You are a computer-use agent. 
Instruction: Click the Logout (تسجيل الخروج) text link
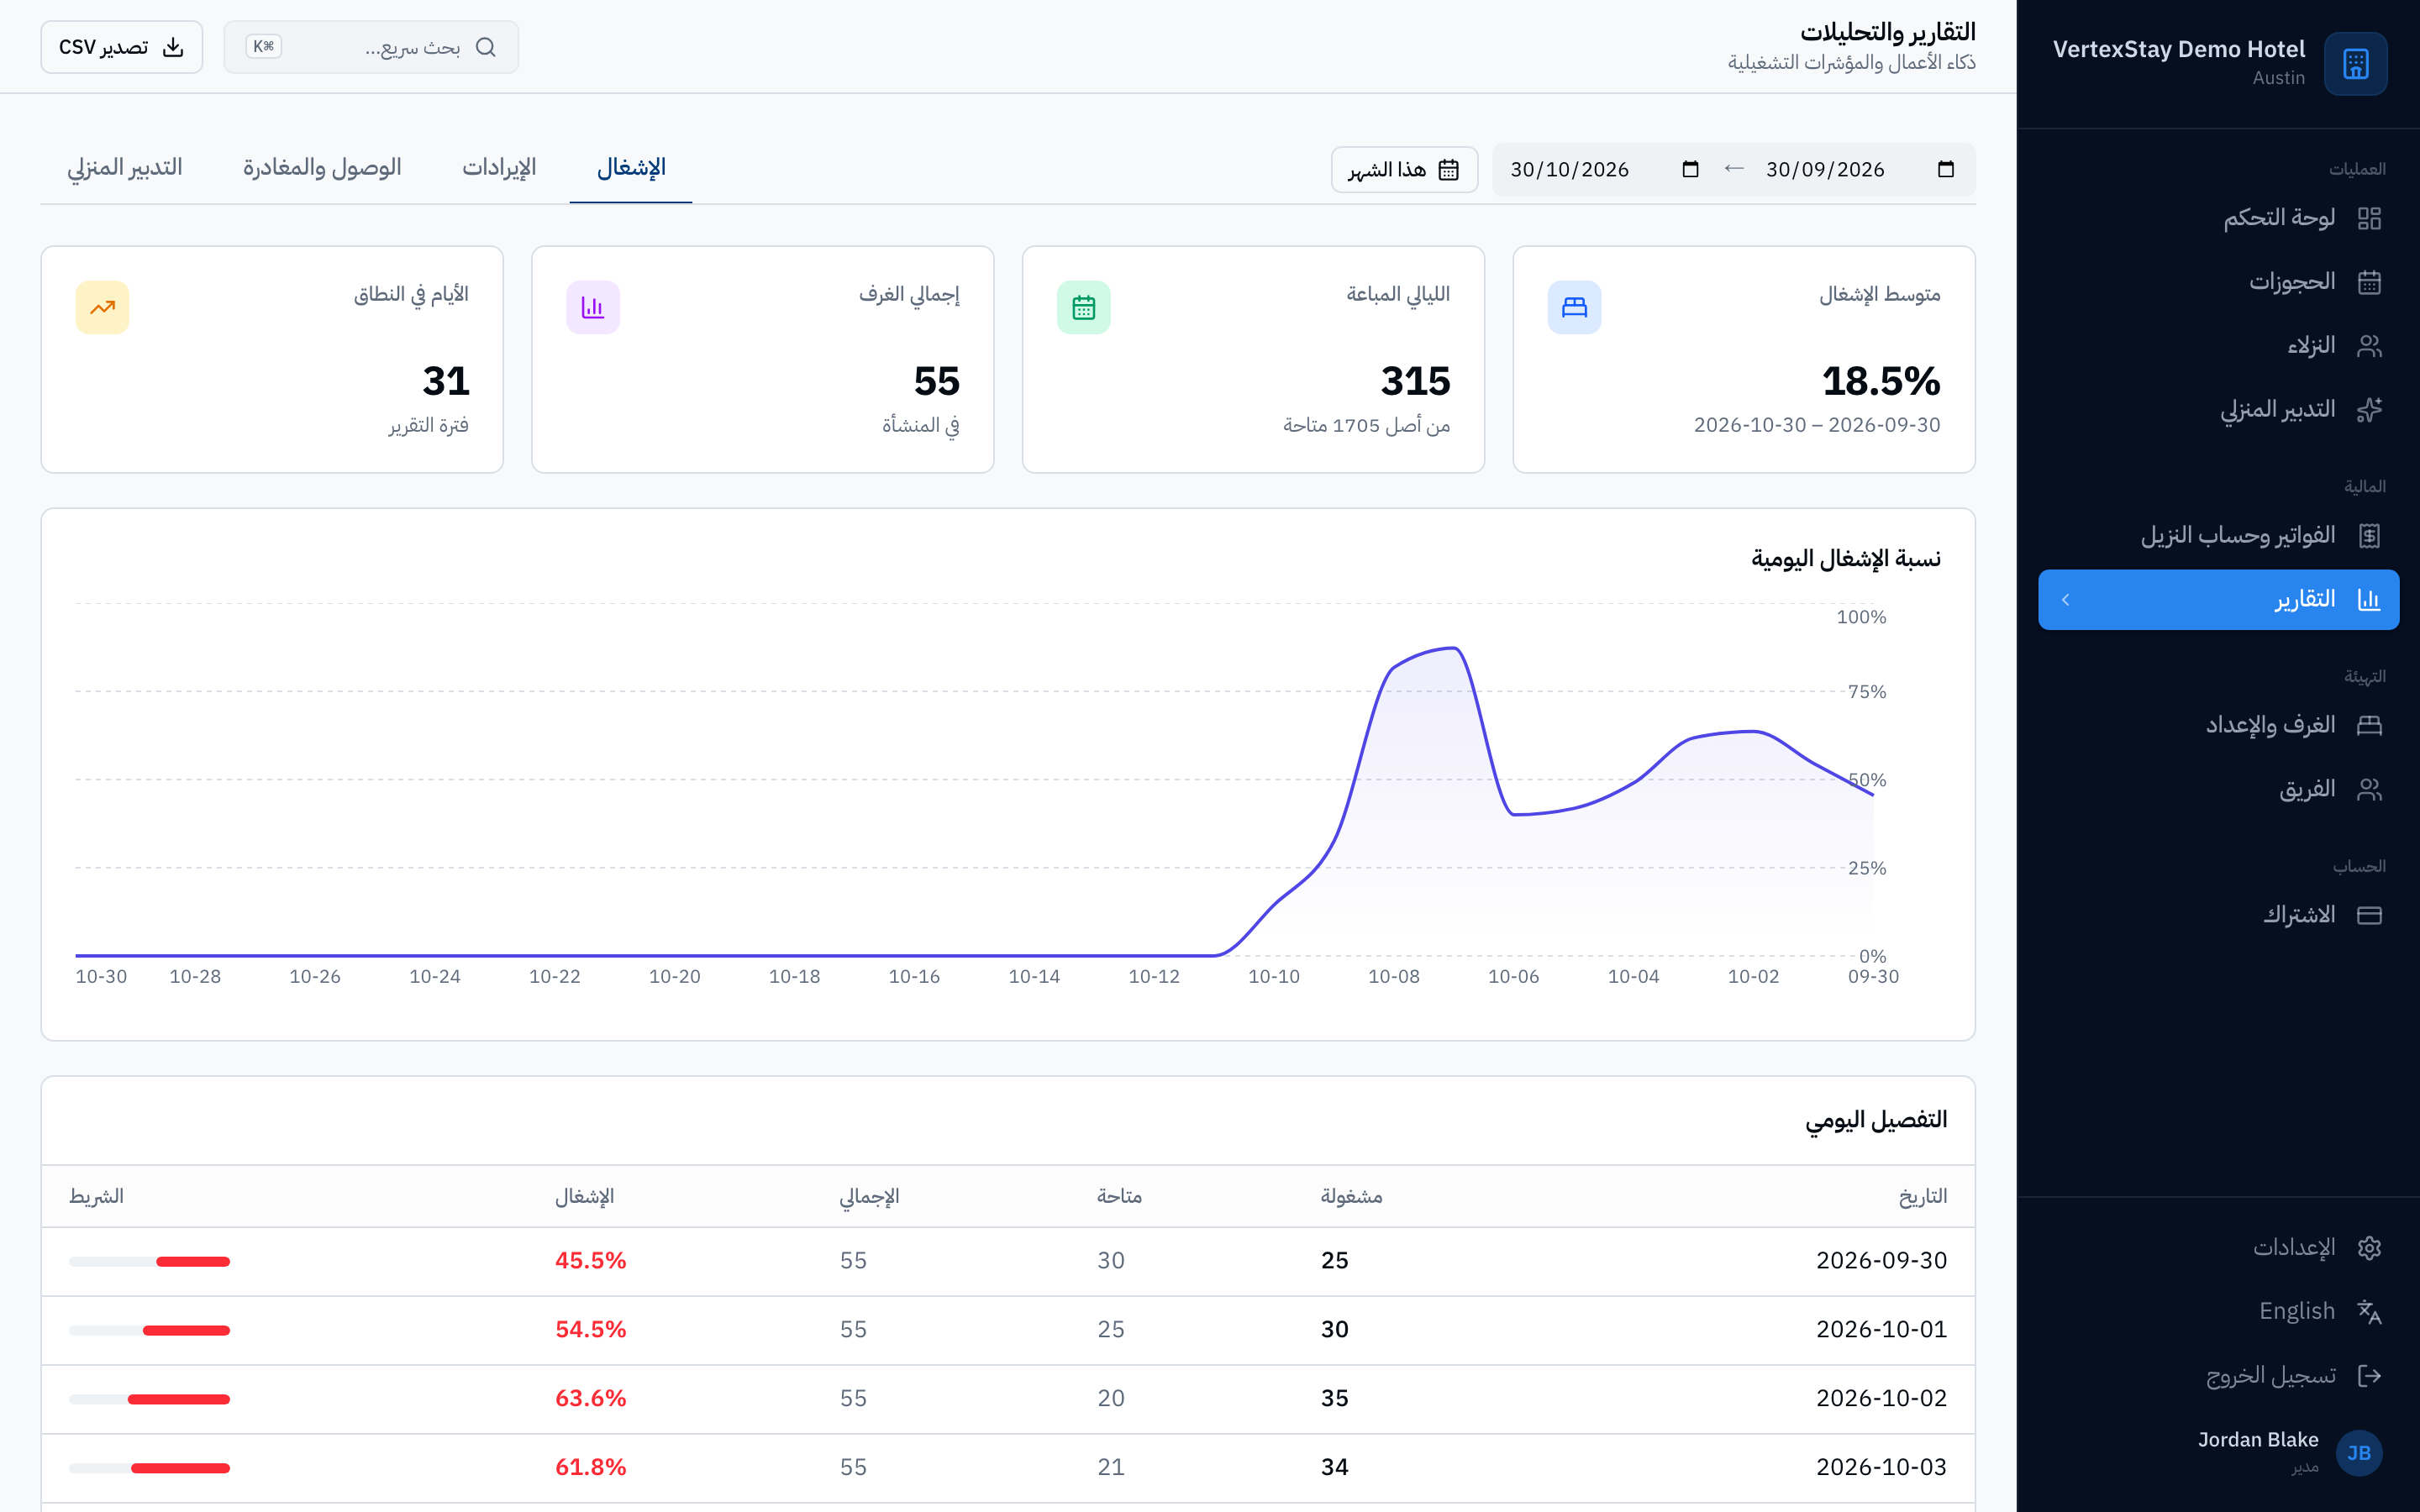click(2270, 1376)
